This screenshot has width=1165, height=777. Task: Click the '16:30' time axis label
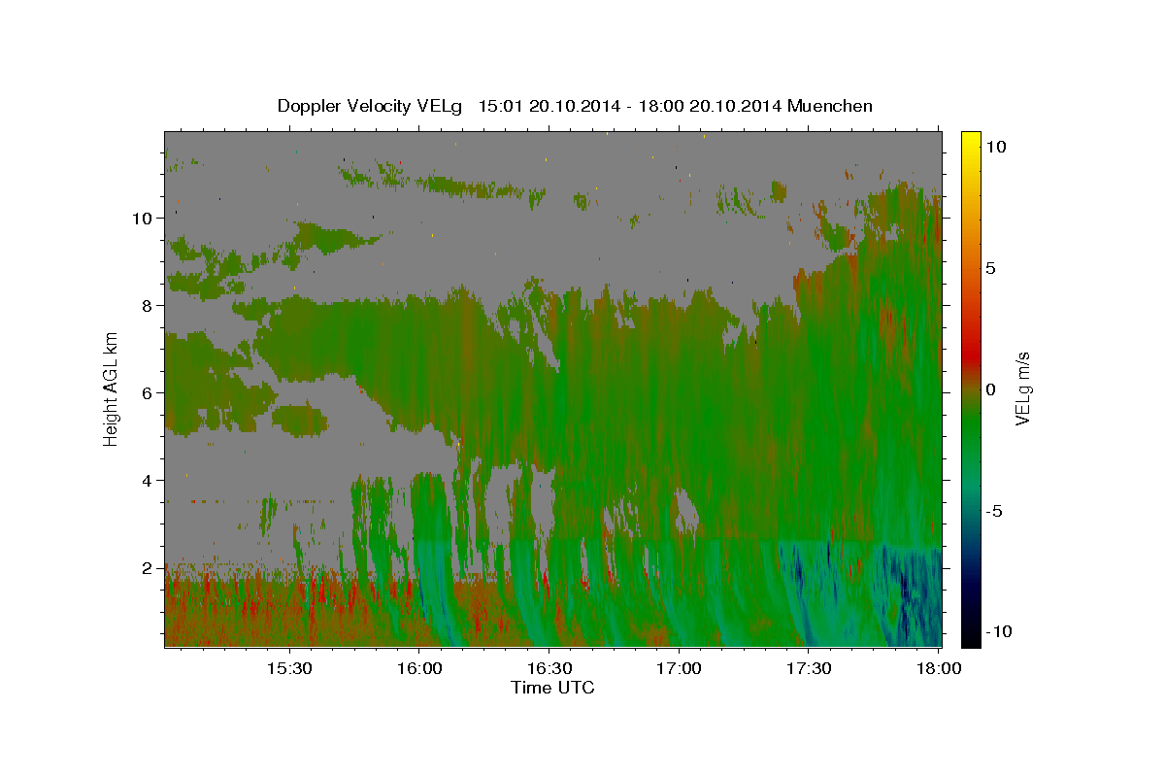click(x=549, y=668)
